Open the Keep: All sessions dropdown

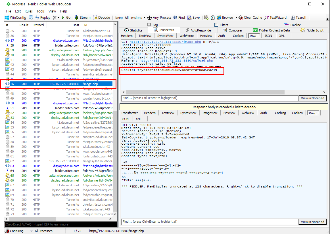[130, 18]
